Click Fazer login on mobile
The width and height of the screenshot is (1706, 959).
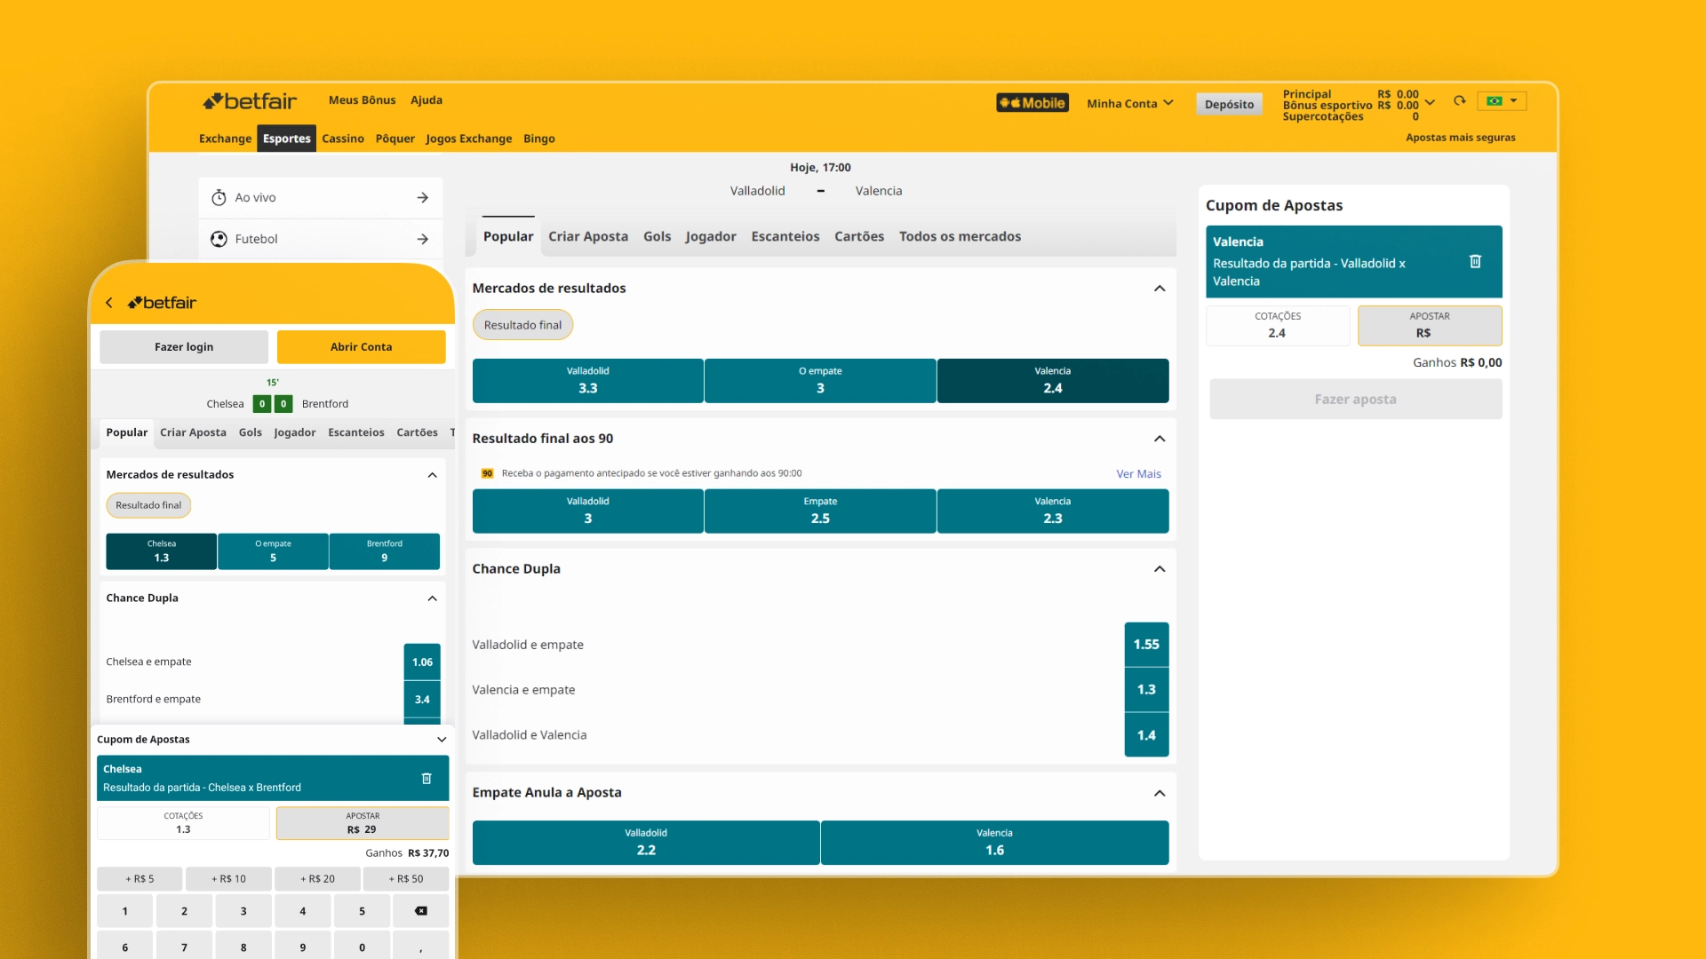[x=184, y=347]
